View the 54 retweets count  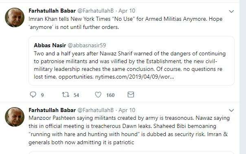click(x=76, y=95)
